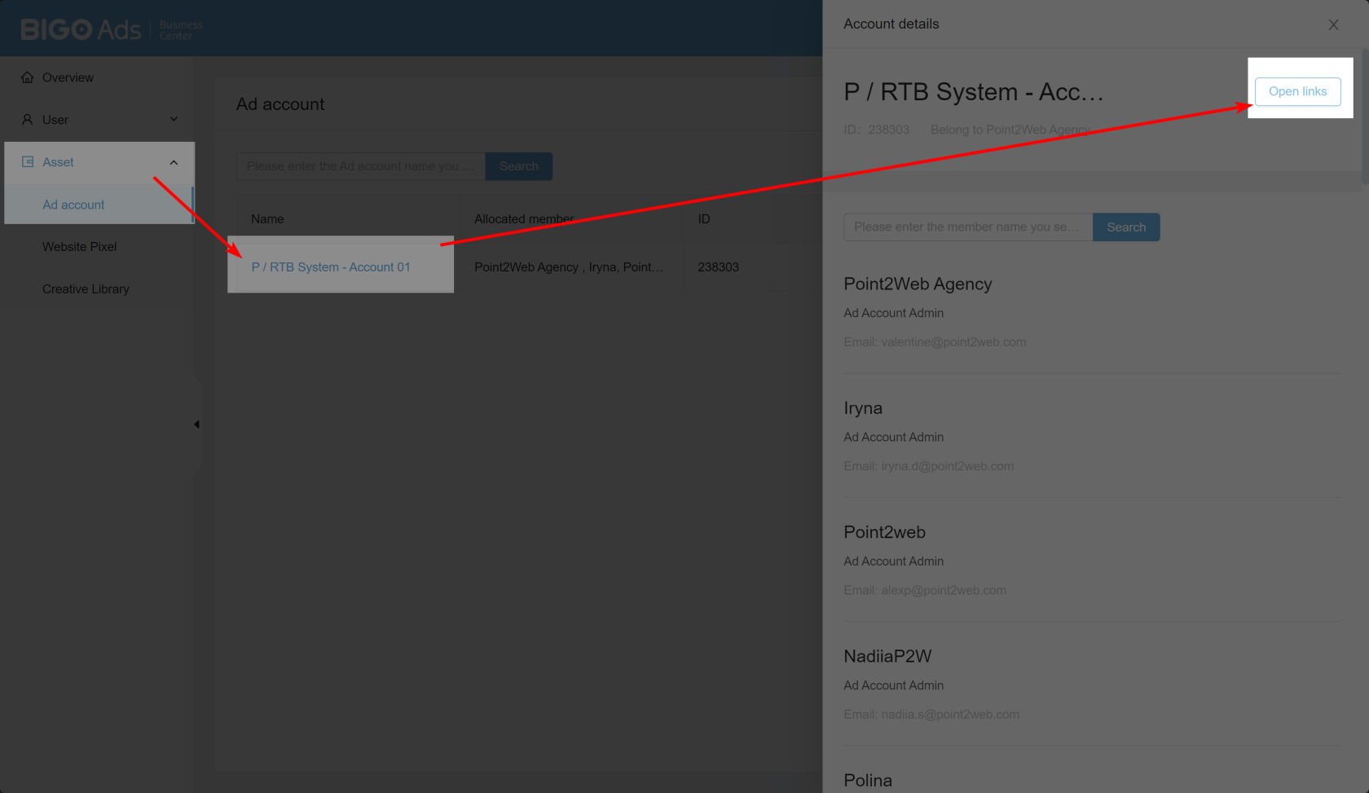Click Ad Account Admin role under Iryna
Image resolution: width=1369 pixels, height=793 pixels.
coord(894,438)
